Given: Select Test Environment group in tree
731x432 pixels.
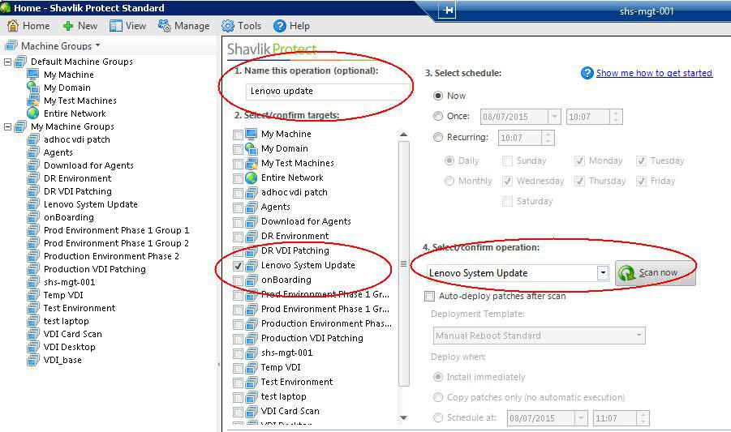Looking at the screenshot, I should point(80,308).
